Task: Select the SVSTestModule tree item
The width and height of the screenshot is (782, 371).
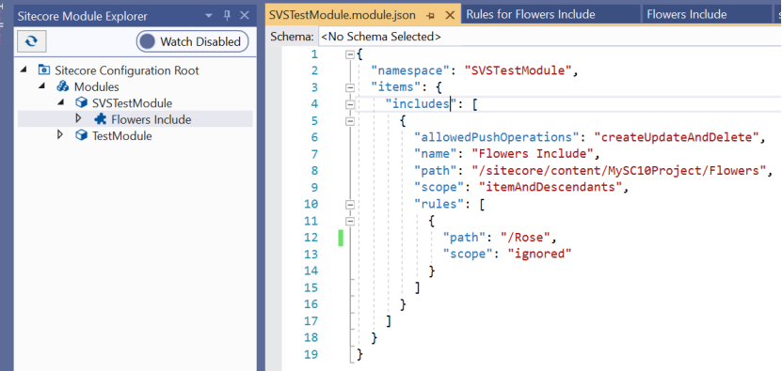Action: pos(133,103)
